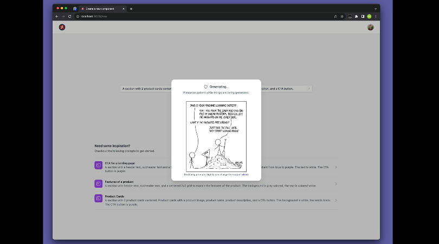Click the share icon in address bar
The height and width of the screenshot is (244, 439).
pos(335,17)
